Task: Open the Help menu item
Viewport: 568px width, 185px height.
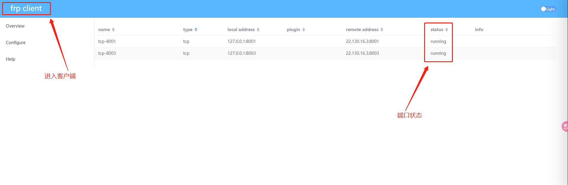Action: tap(11, 59)
